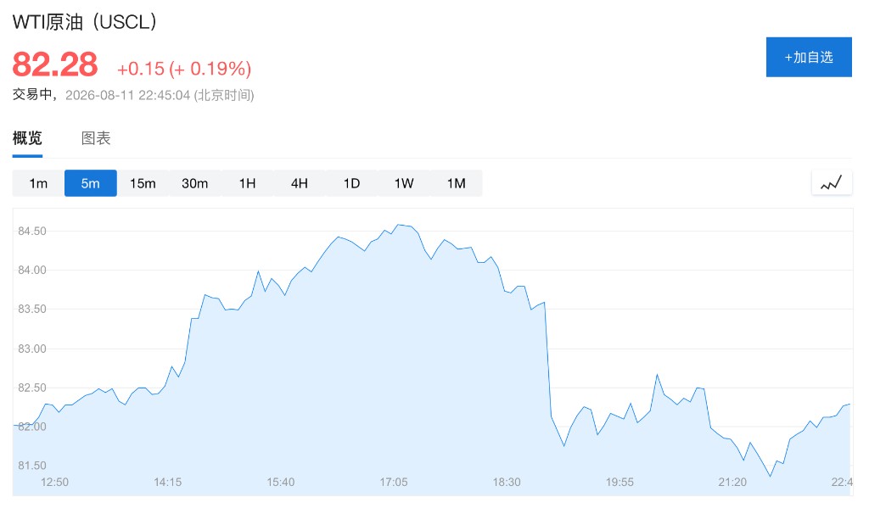Choose the 1H timeframe
The image size is (869, 508).
point(247,183)
